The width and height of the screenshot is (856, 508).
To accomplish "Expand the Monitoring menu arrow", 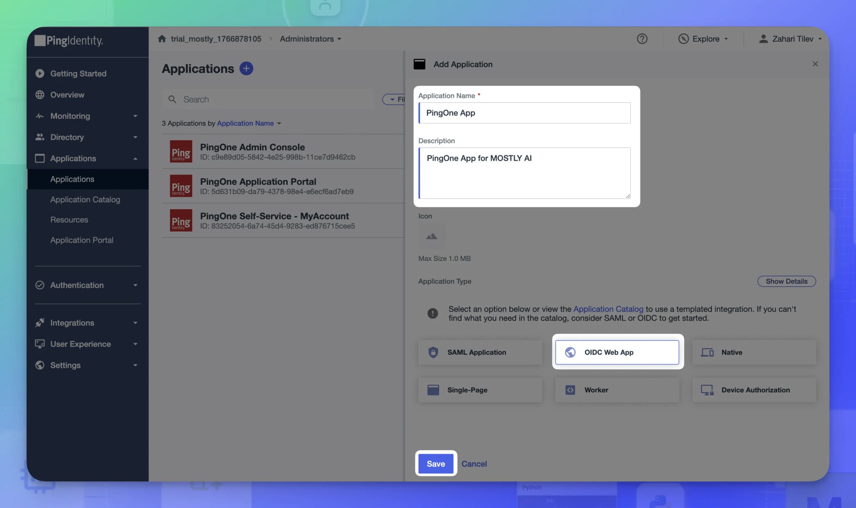I will click(135, 116).
